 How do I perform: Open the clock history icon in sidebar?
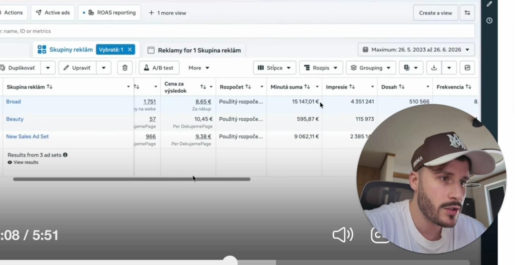pyautogui.click(x=489, y=20)
